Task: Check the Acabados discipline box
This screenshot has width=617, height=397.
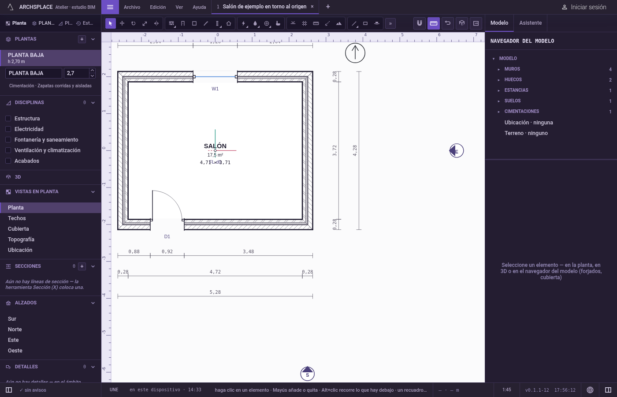Action: pyautogui.click(x=8, y=161)
